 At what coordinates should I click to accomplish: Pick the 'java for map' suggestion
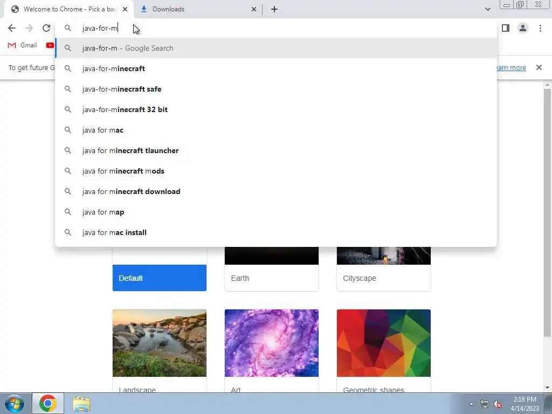pyautogui.click(x=276, y=212)
